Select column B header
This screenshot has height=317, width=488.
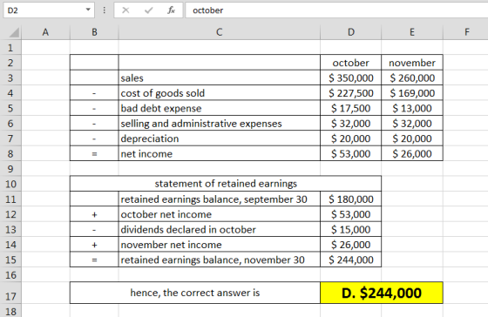pos(94,32)
